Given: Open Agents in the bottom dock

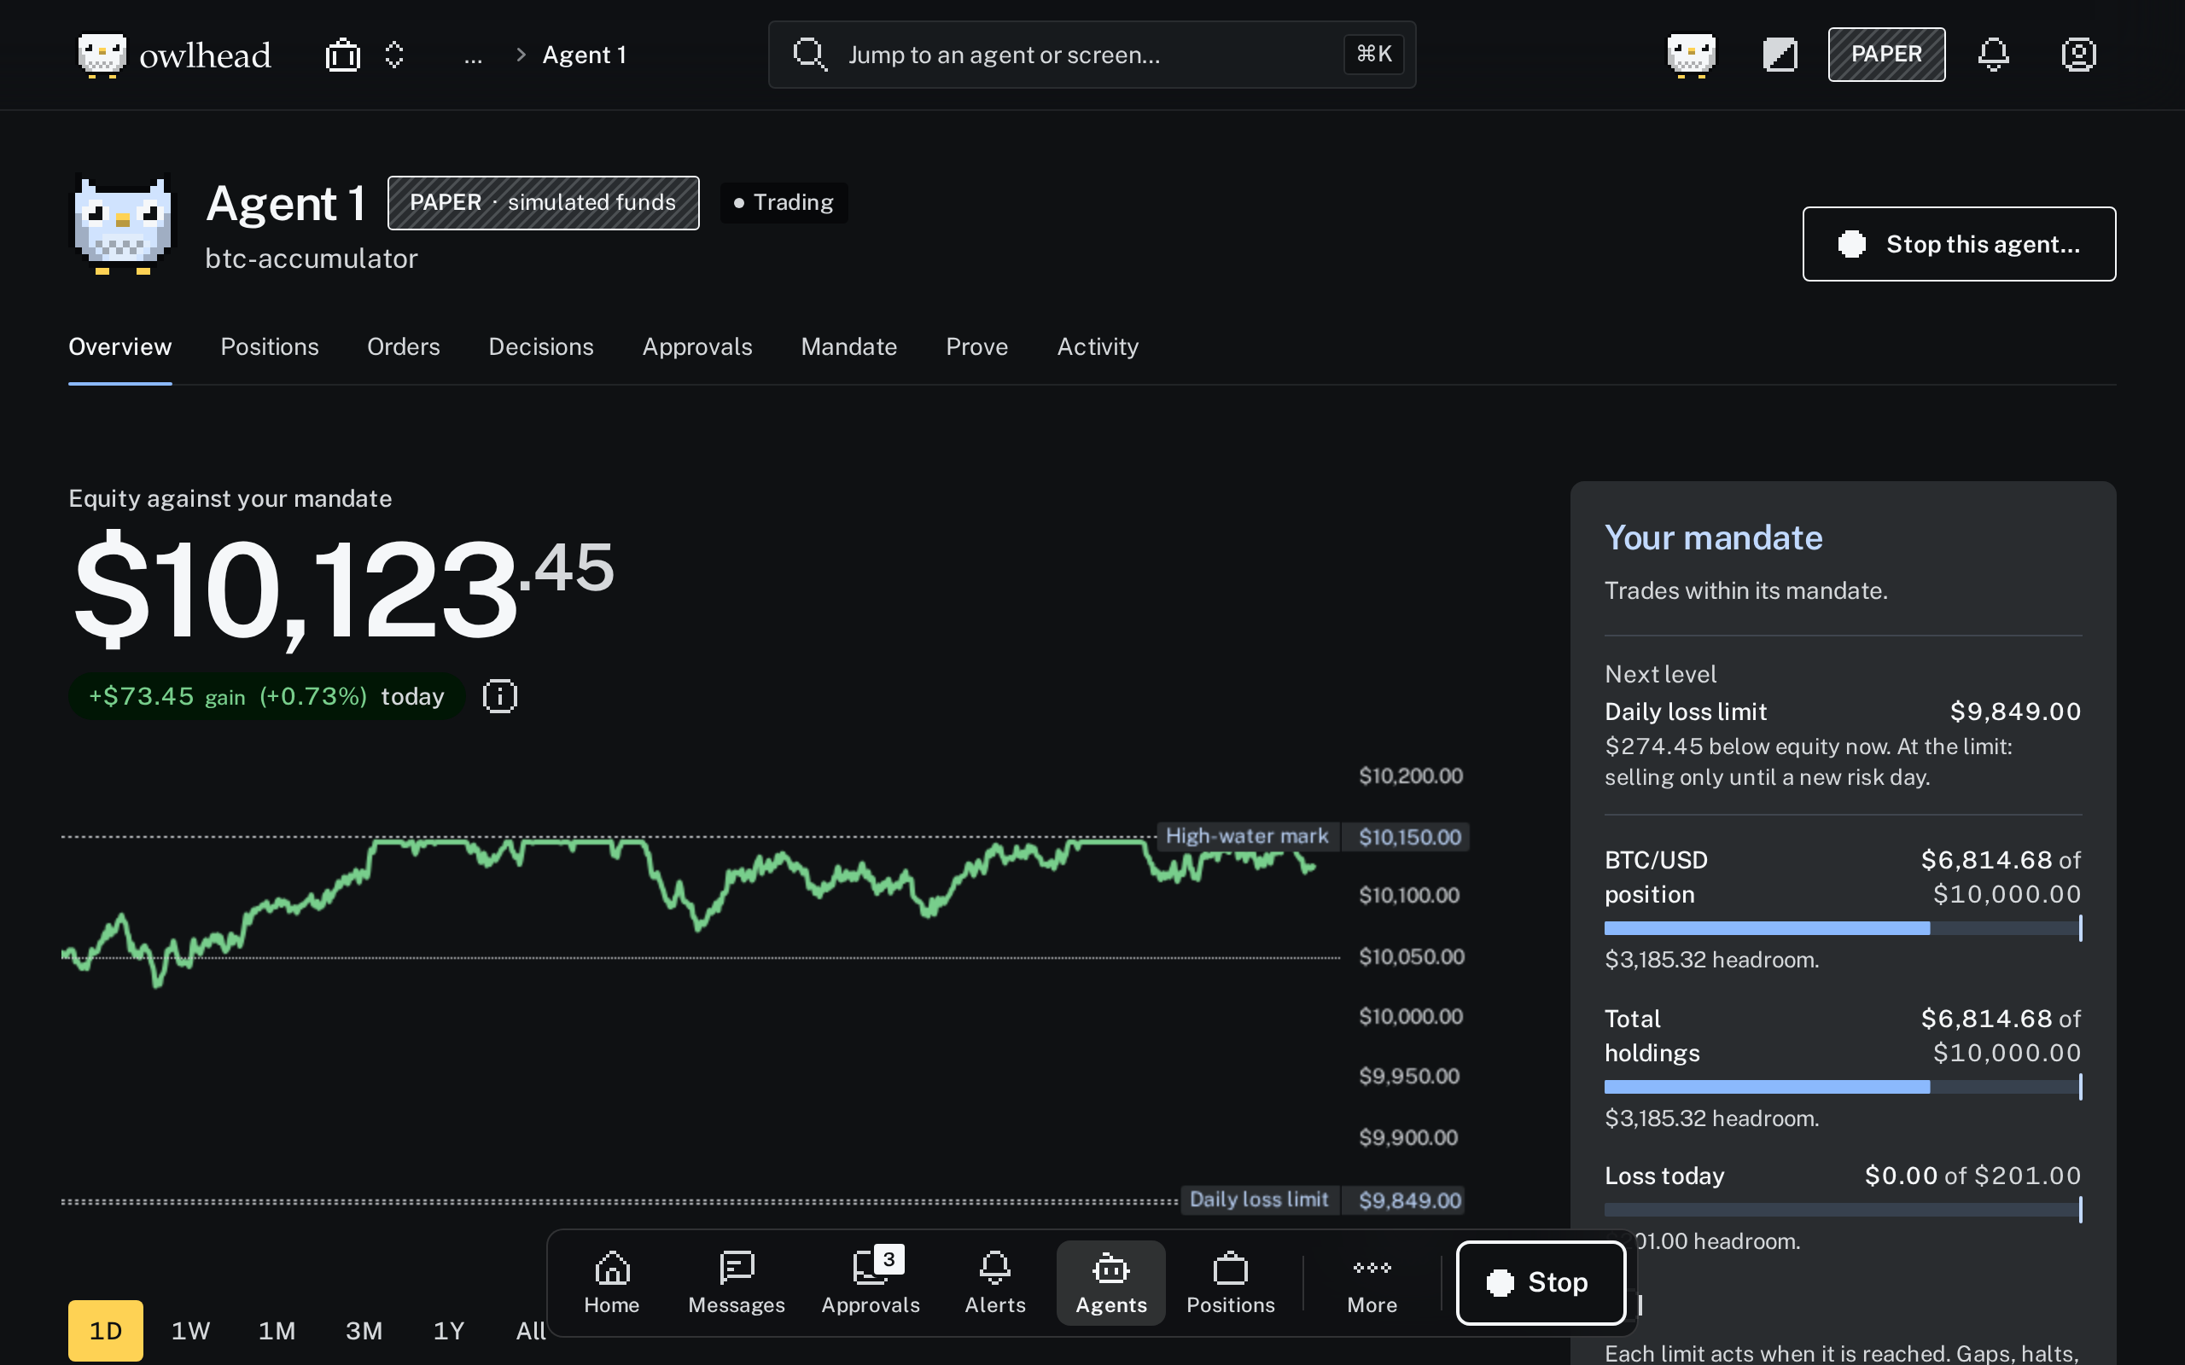Looking at the screenshot, I should [1110, 1282].
